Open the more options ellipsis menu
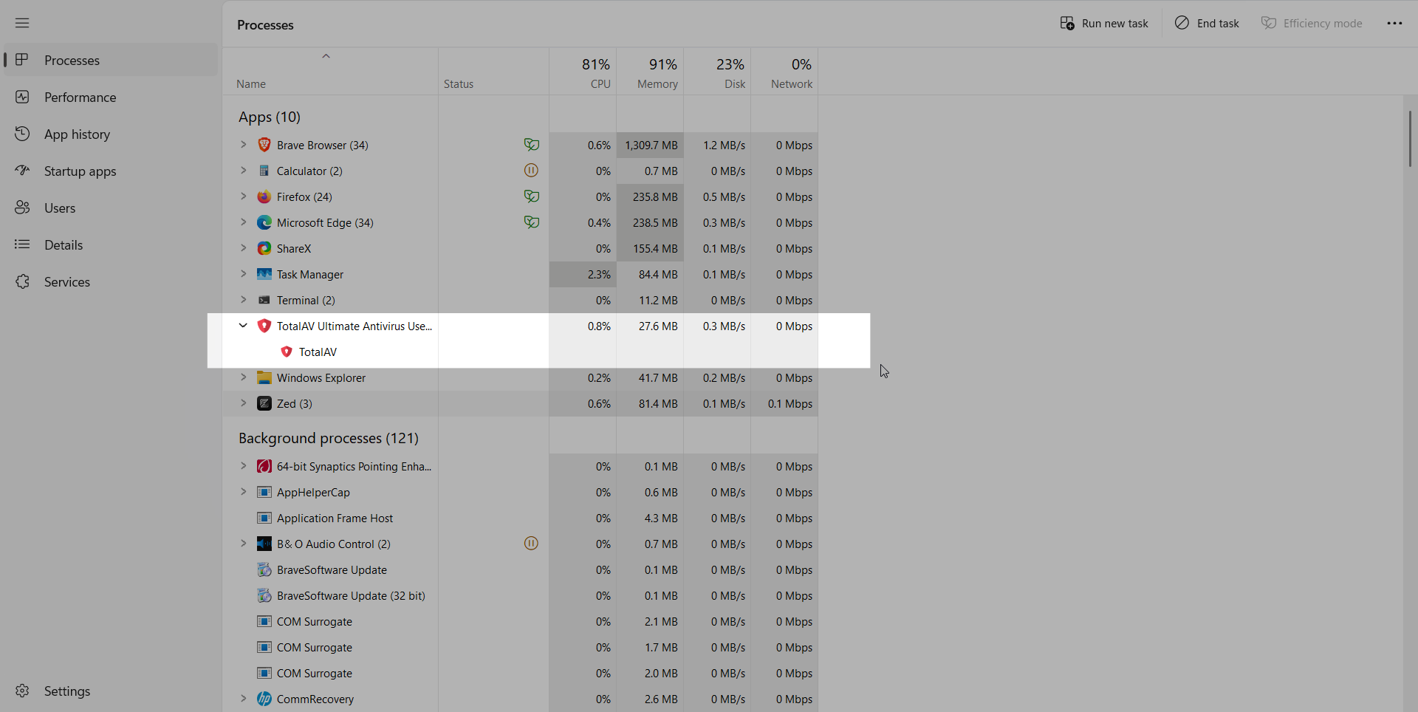The width and height of the screenshot is (1418, 712). (x=1394, y=23)
